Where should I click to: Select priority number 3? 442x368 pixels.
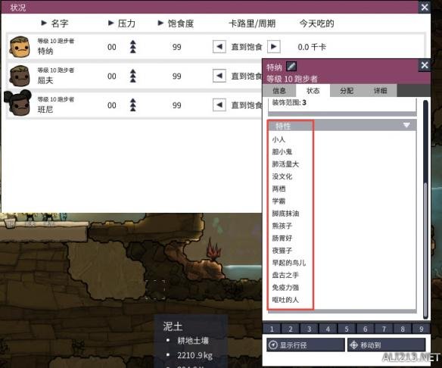tap(310, 329)
